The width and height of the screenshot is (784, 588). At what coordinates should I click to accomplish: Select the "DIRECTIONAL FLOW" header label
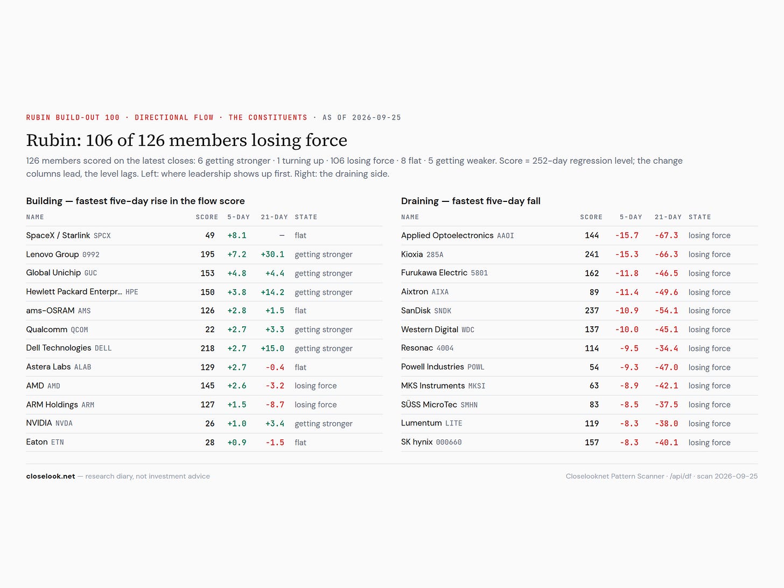tap(174, 117)
